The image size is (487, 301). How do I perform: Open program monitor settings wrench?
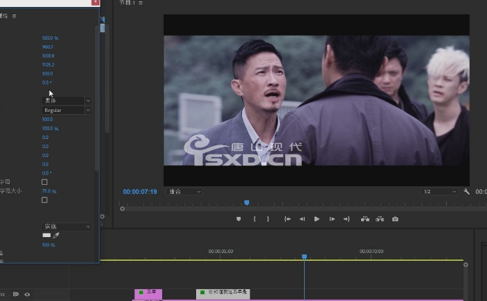pos(467,191)
